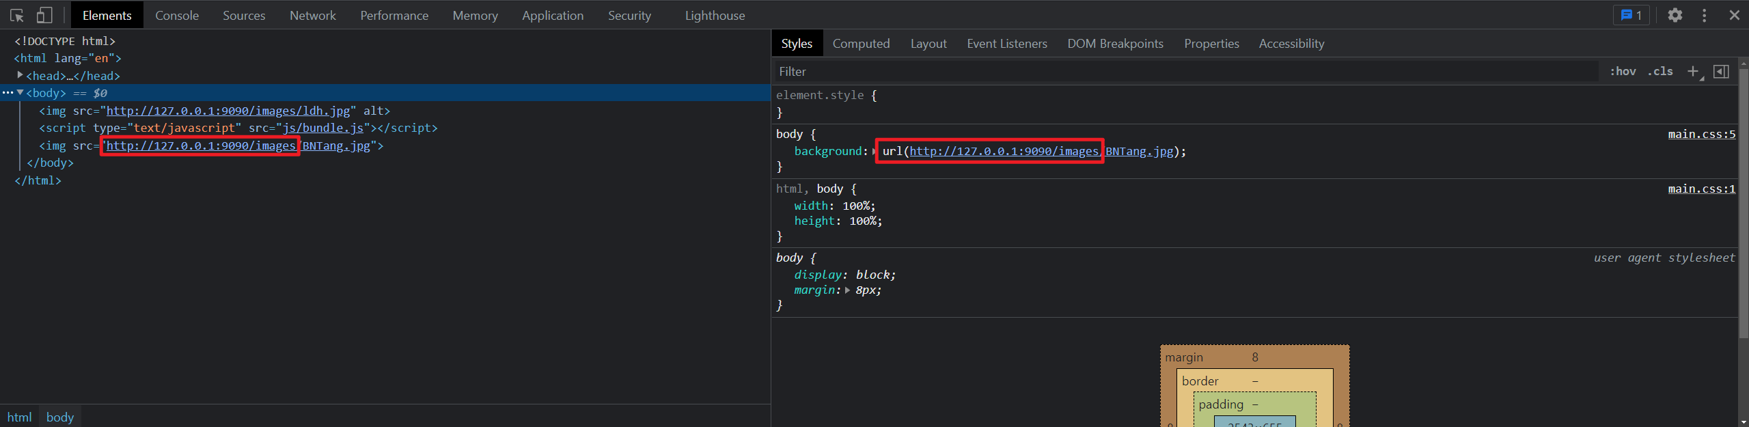This screenshot has width=1749, height=427.
Task: Expand the margin shorthand property
Action: [848, 290]
